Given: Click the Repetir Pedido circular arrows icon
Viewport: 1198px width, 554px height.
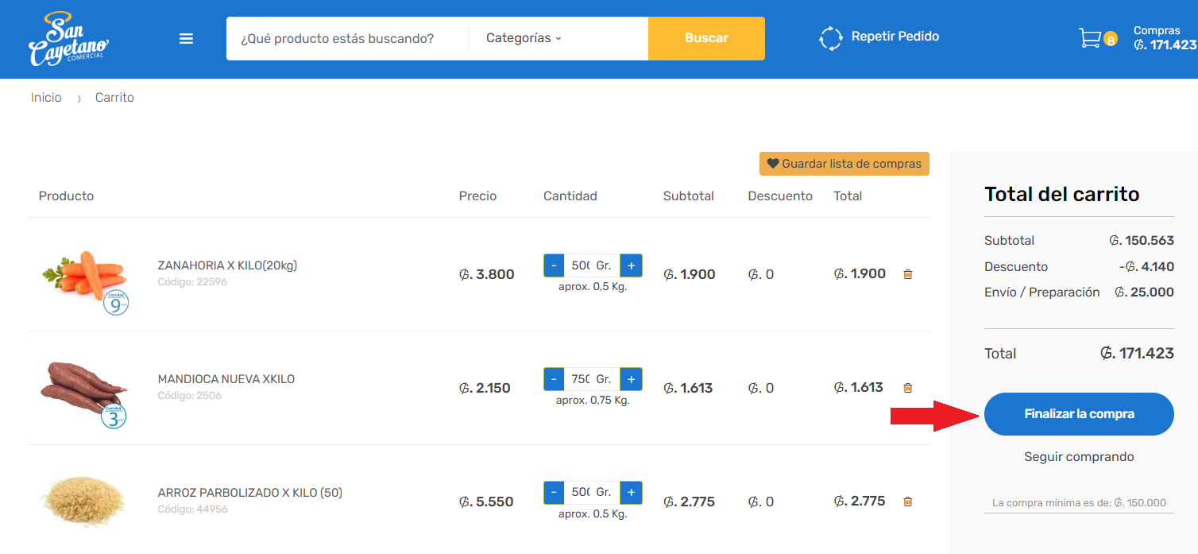Looking at the screenshot, I should coord(830,38).
